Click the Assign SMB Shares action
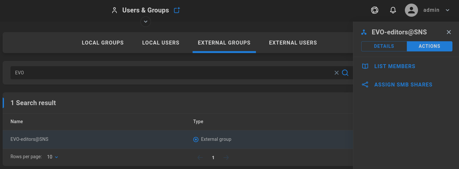The height and width of the screenshot is (169, 459). tap(403, 84)
